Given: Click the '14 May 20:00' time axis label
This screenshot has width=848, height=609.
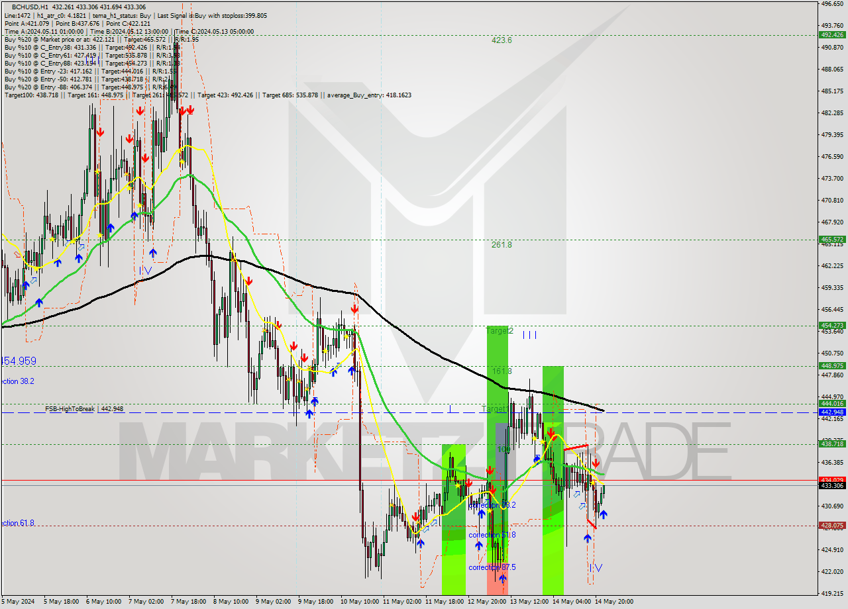Looking at the screenshot, I should tap(613, 602).
